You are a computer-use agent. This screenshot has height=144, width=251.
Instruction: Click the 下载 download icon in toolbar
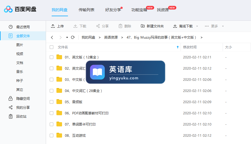click(x=75, y=26)
